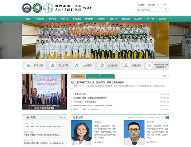Open the 就诊指南 compass icon
191x147 pixels.
102,66
